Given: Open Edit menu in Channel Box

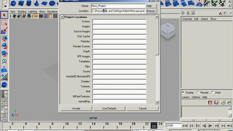Looking at the screenshot, I should tap(196, 19).
